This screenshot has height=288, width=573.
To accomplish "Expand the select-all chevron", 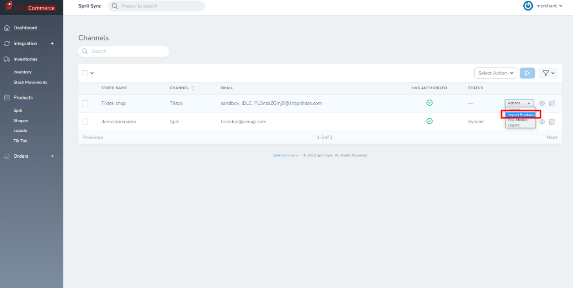I will pyautogui.click(x=92, y=73).
